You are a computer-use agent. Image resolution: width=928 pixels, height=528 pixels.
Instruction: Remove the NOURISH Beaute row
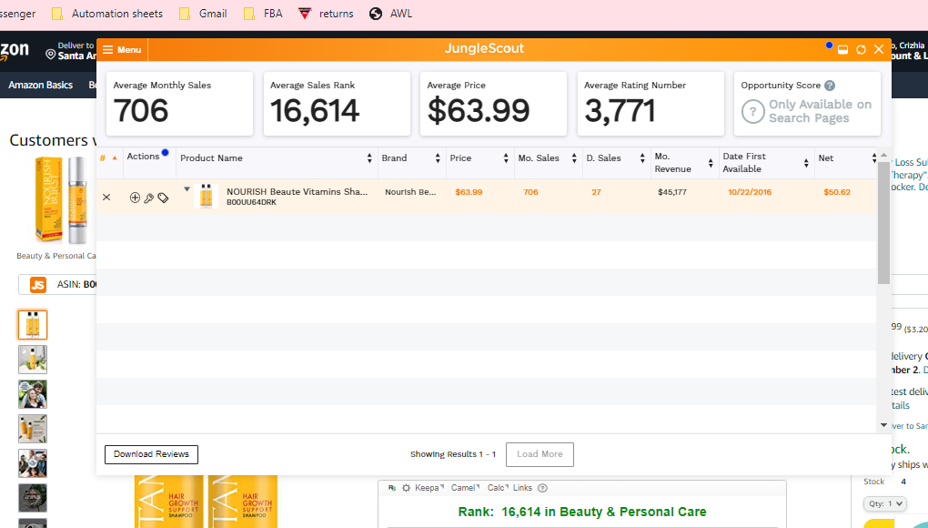pyautogui.click(x=106, y=198)
